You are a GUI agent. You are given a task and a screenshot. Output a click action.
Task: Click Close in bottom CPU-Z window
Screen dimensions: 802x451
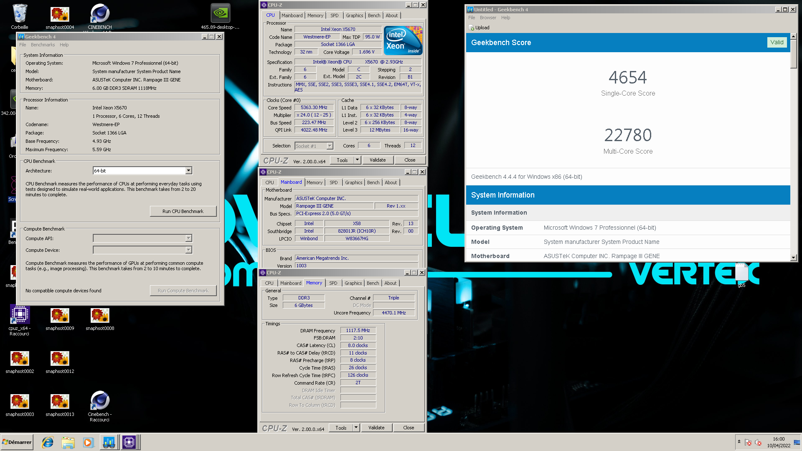point(409,428)
